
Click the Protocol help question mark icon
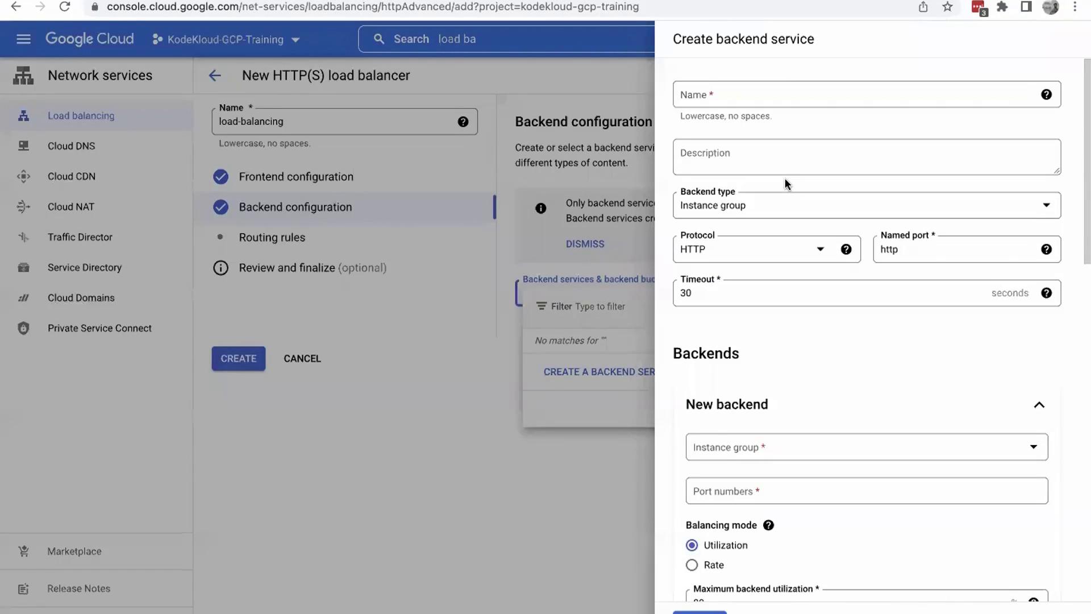click(x=846, y=249)
